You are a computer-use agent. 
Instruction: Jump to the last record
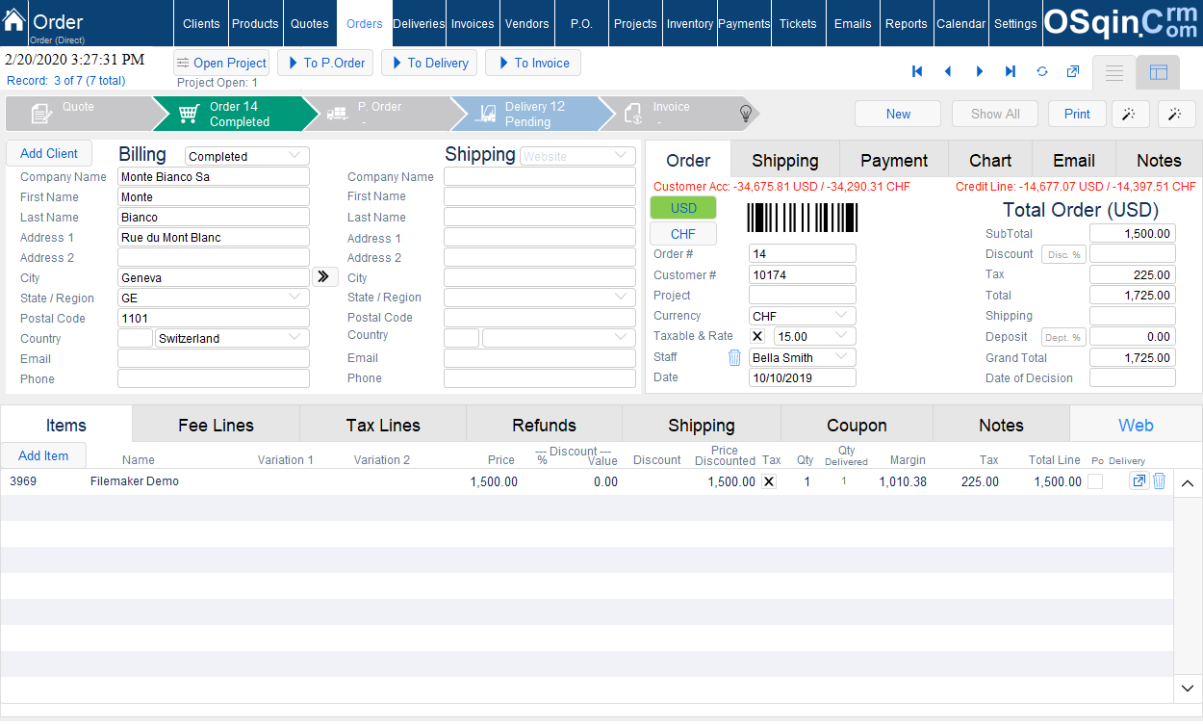coord(1011,71)
